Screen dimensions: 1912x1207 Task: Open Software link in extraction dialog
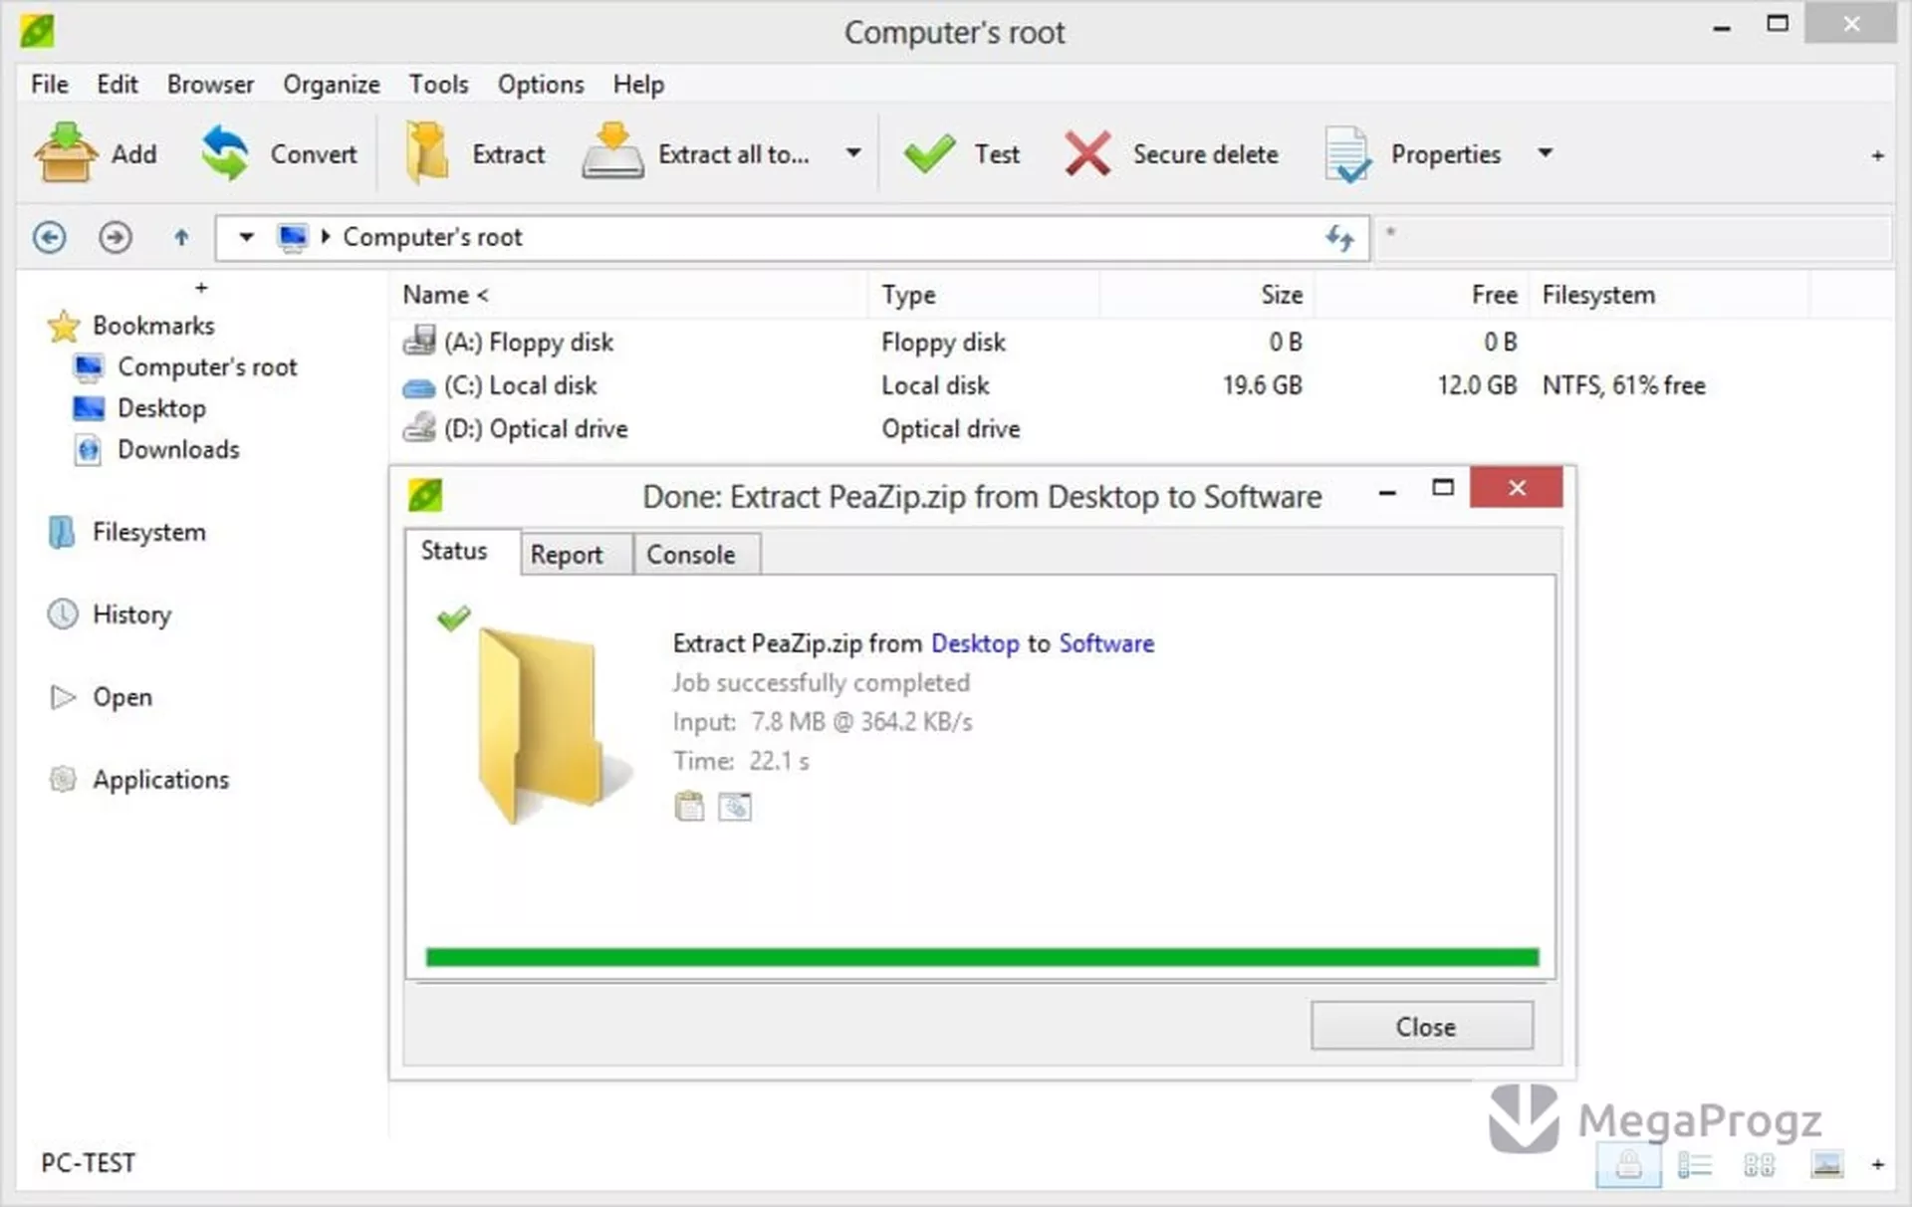click(x=1106, y=643)
